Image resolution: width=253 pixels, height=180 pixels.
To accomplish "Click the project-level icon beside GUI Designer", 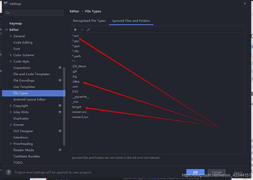I will pos(60,131).
